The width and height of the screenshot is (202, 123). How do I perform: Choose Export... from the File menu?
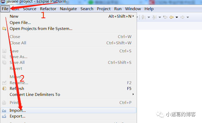(68, 116)
